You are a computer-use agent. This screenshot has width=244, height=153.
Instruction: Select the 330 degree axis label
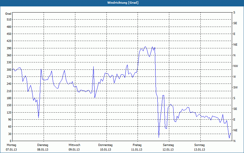click(x=9, y=62)
